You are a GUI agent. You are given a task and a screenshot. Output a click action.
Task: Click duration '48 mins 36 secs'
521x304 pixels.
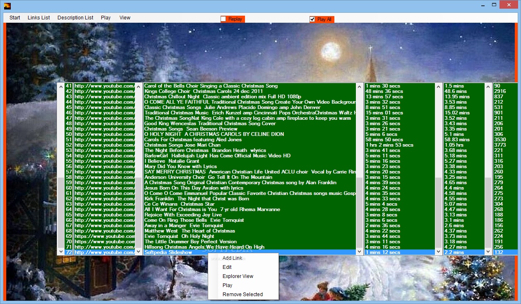[x=384, y=91]
